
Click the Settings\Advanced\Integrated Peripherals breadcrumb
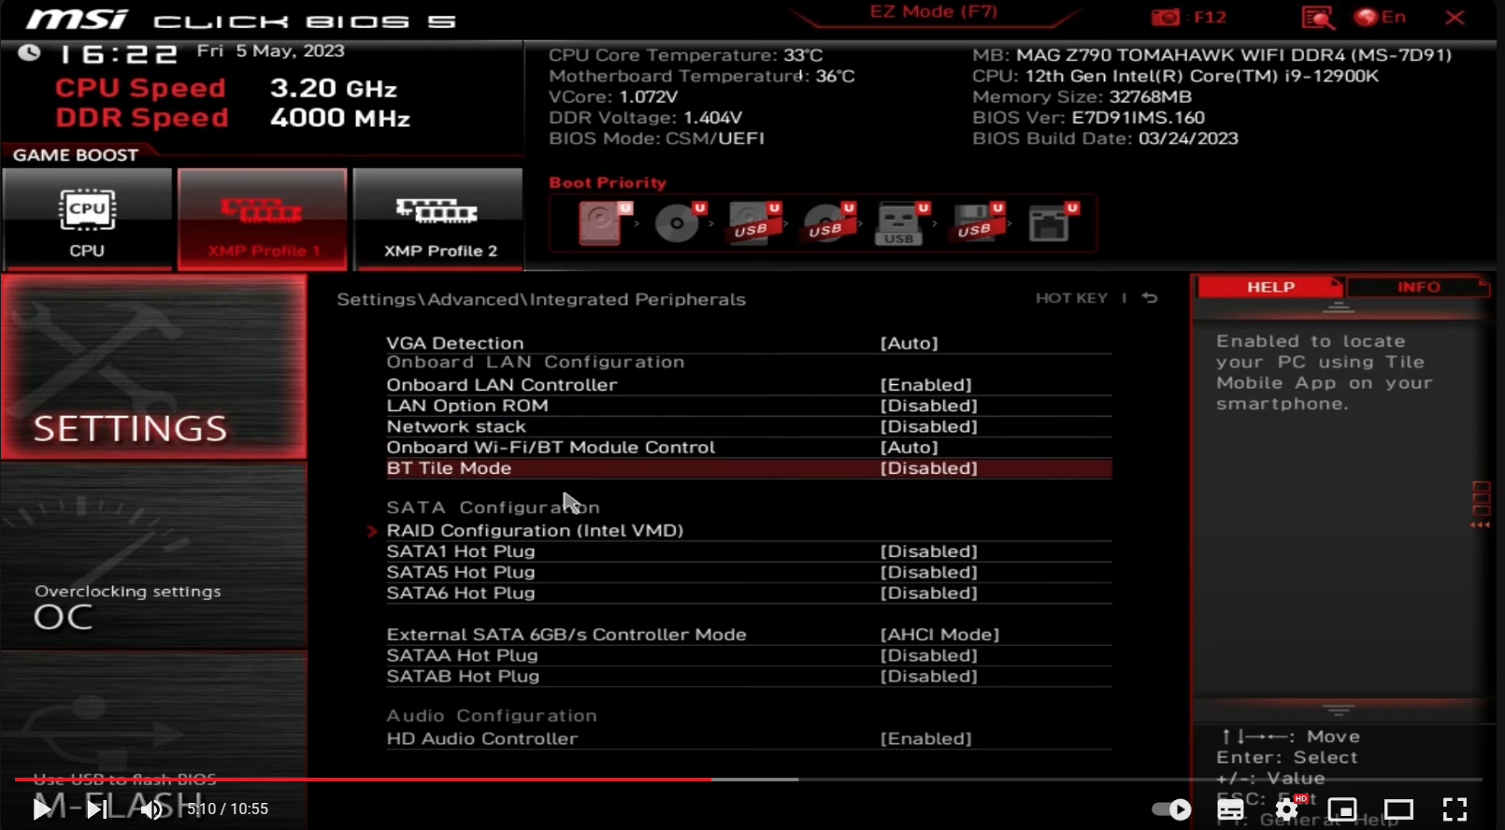(x=541, y=299)
